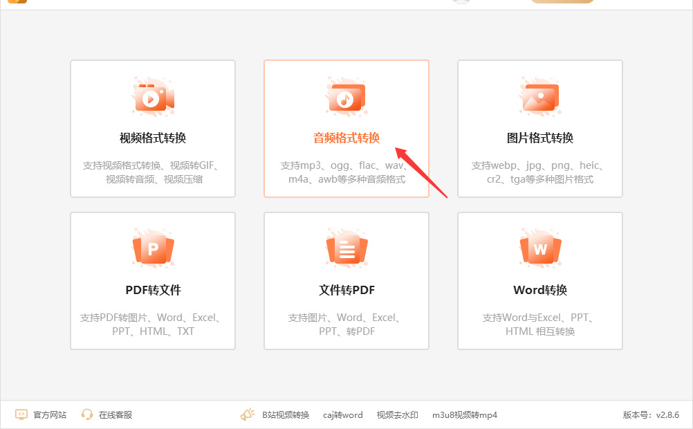Click the monitor icon beside 官方网站
This screenshot has width=693, height=429.
tap(21, 414)
